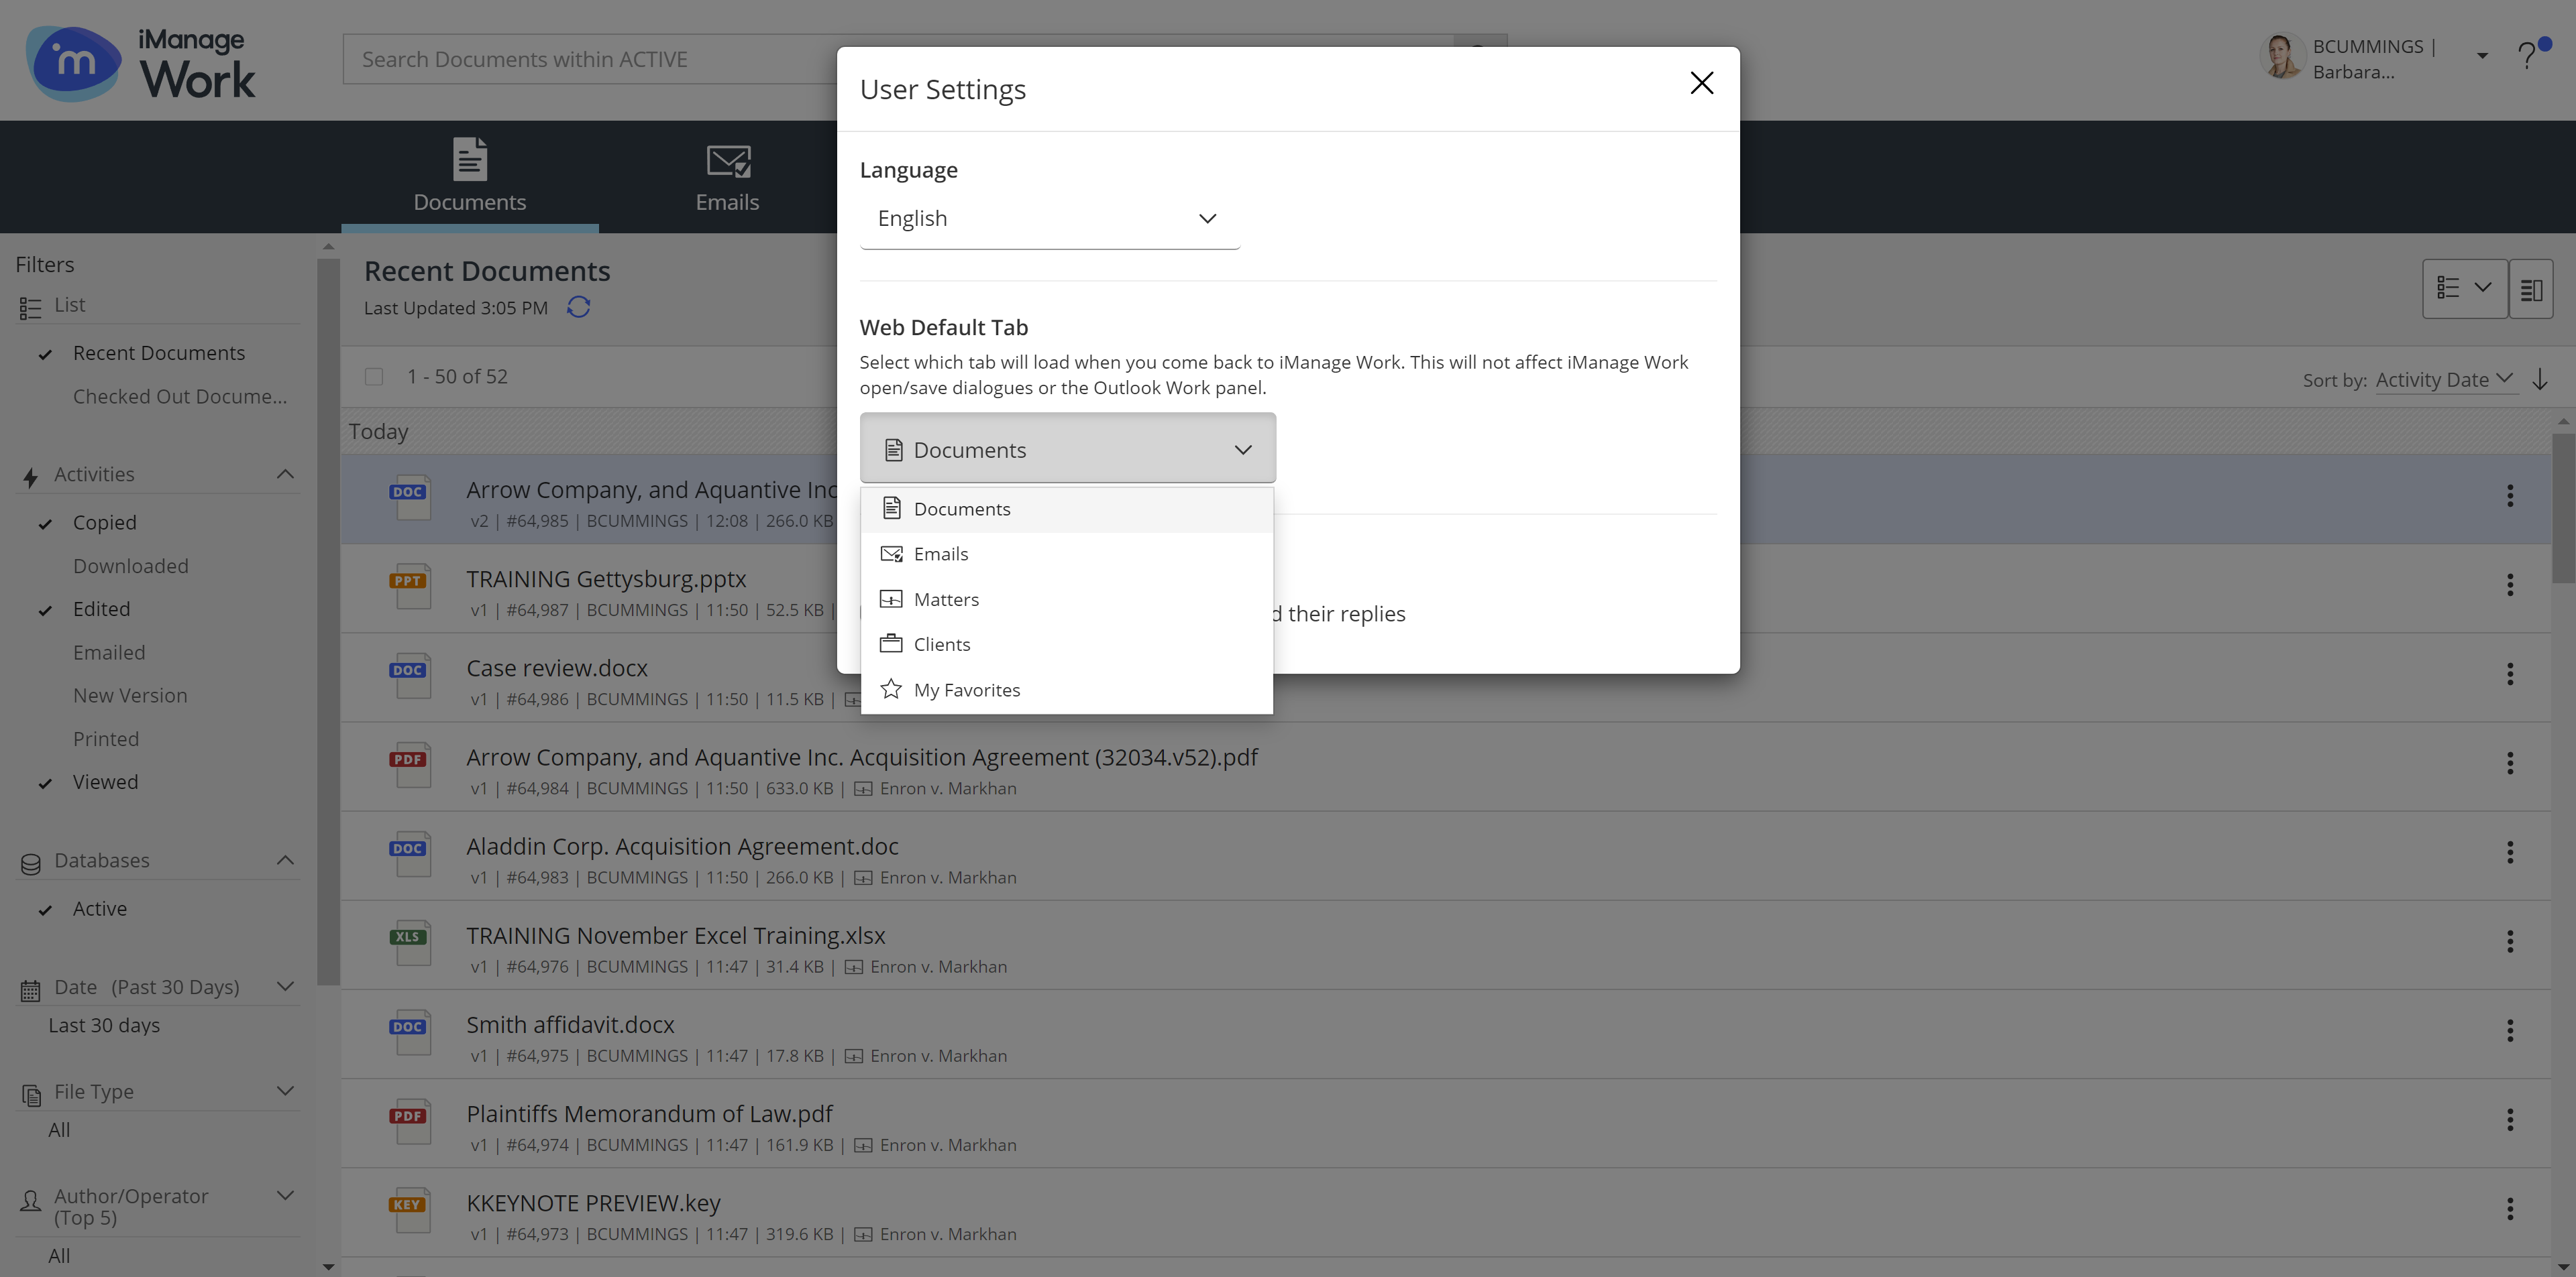This screenshot has width=2576, height=1277.
Task: Toggle the Copied activity filter
Action: (104, 523)
